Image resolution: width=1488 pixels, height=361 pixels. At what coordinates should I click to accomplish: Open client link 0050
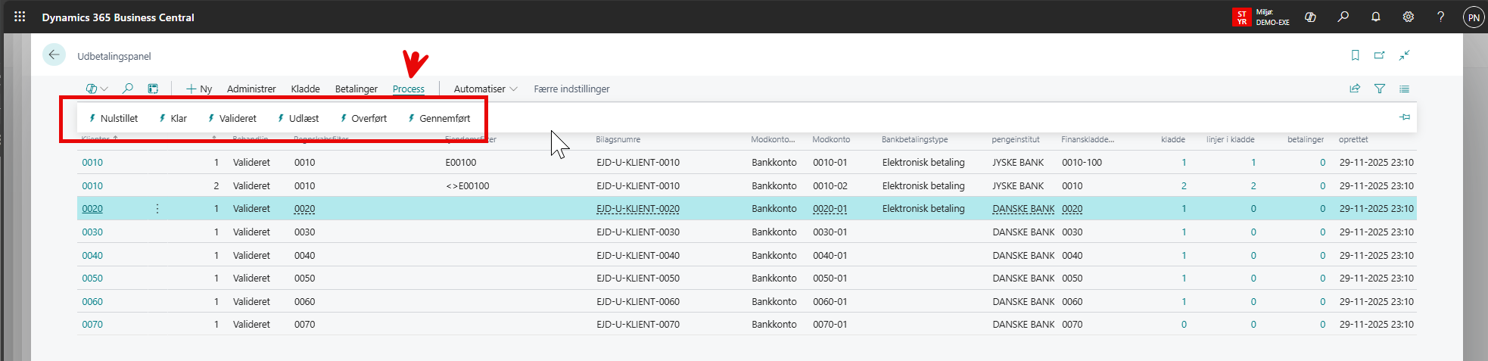click(92, 279)
